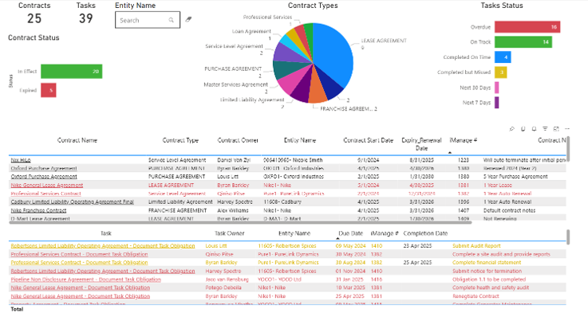Select the green On Track bar
The image size is (588, 313).
[523, 42]
